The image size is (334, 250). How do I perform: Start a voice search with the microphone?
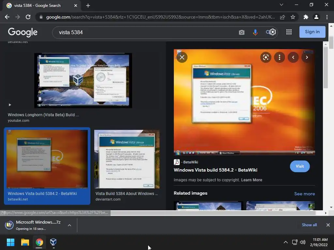point(255,32)
